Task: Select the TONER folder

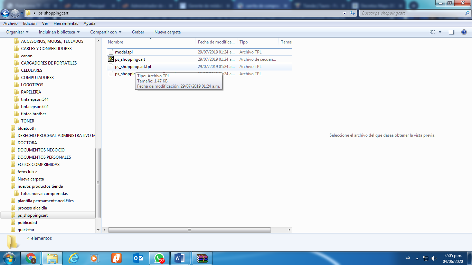Action: coord(28,121)
